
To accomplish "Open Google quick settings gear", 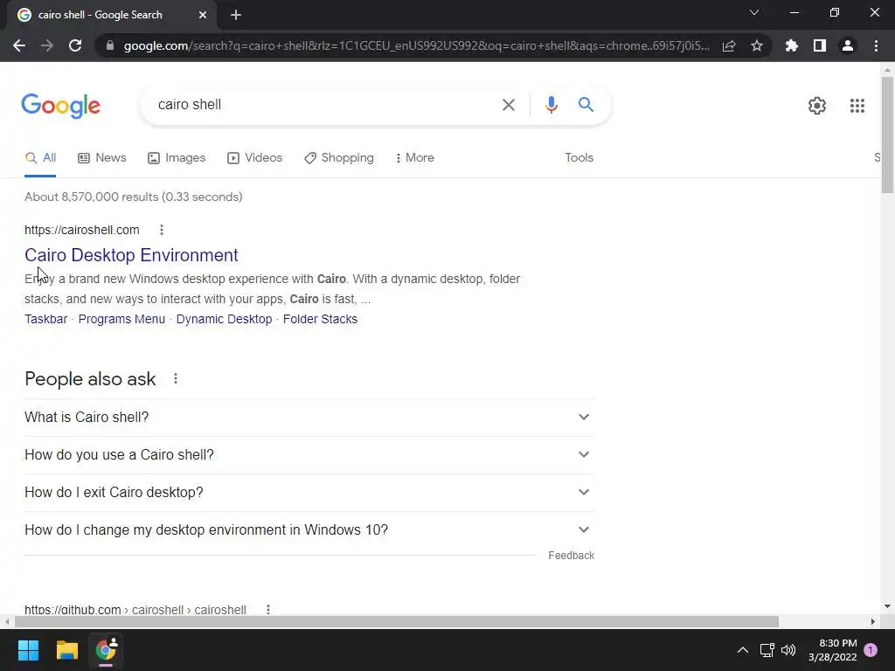I will [817, 106].
